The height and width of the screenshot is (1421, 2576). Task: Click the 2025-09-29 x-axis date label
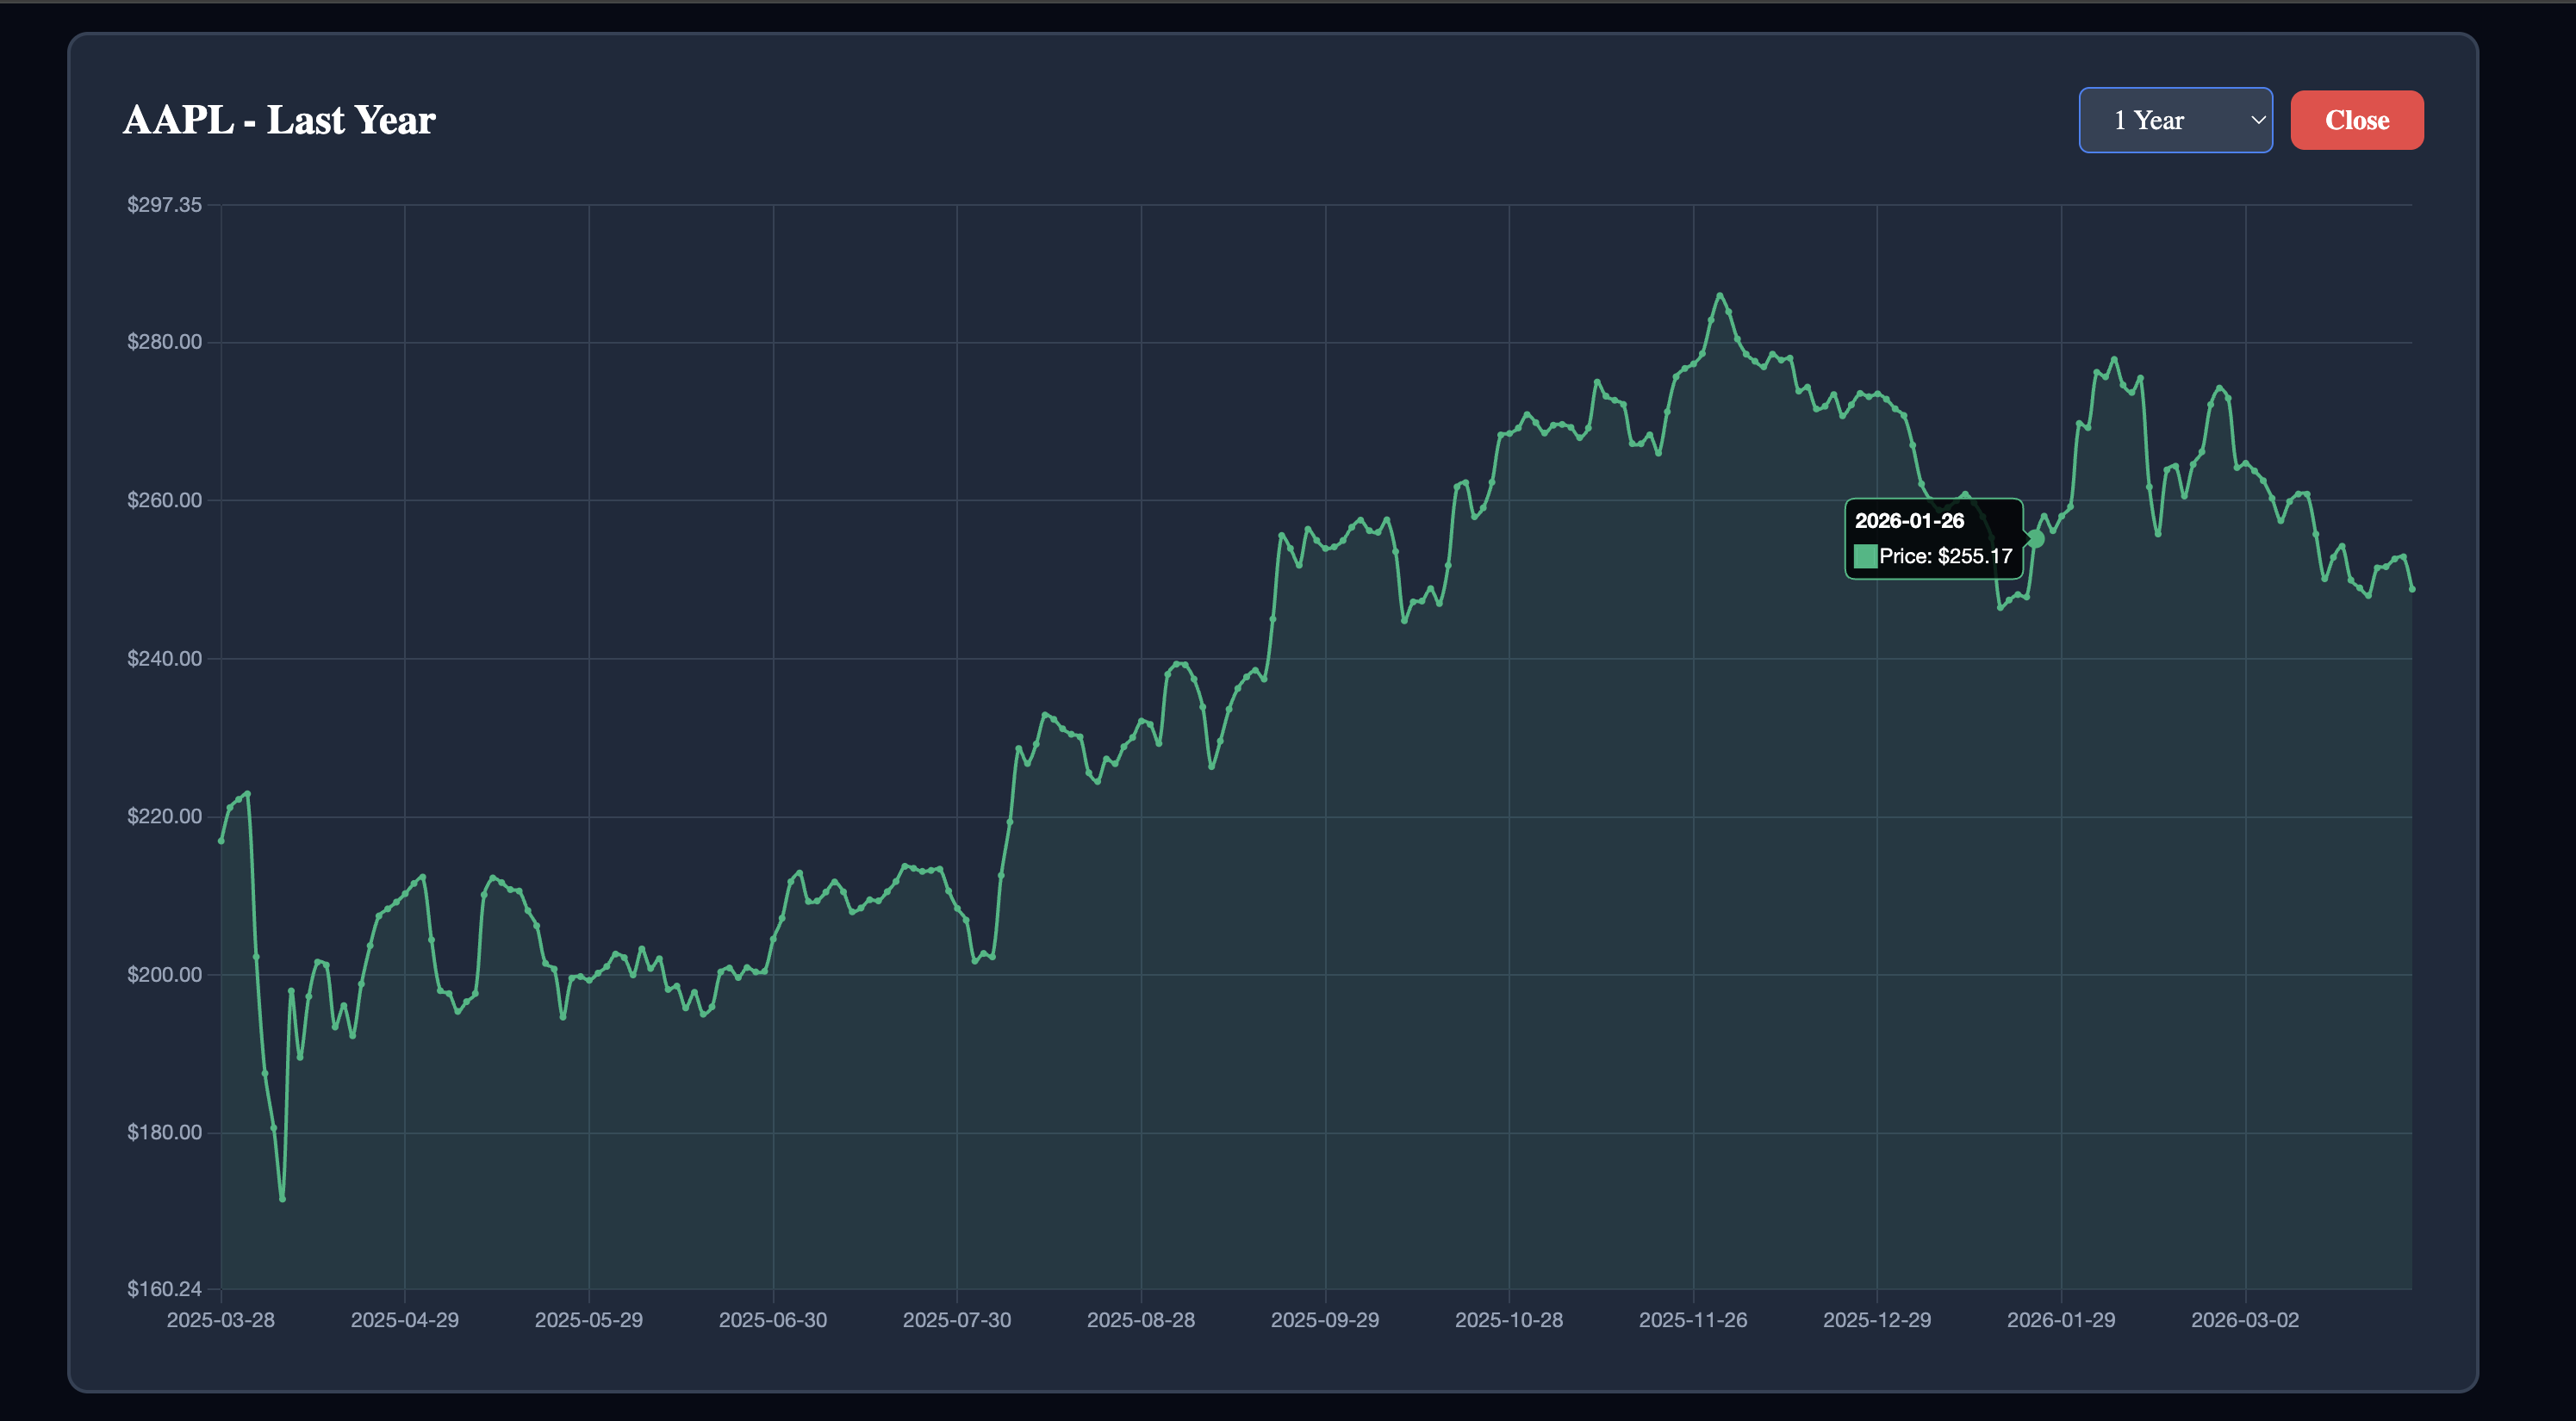[1324, 1319]
